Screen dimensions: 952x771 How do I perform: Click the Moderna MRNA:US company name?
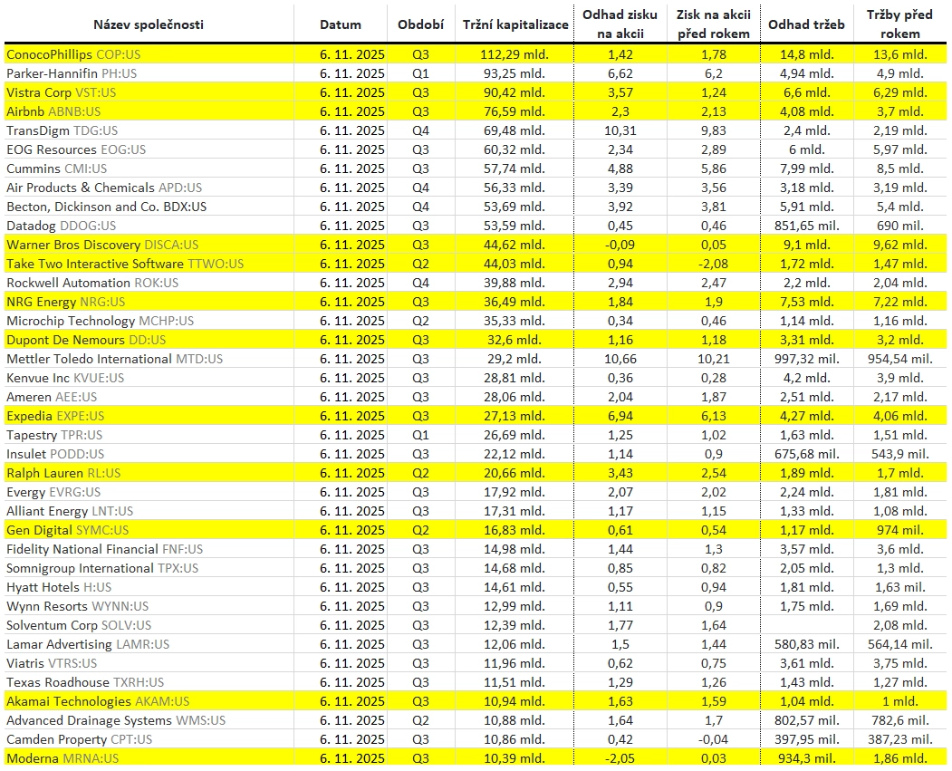click(63, 758)
